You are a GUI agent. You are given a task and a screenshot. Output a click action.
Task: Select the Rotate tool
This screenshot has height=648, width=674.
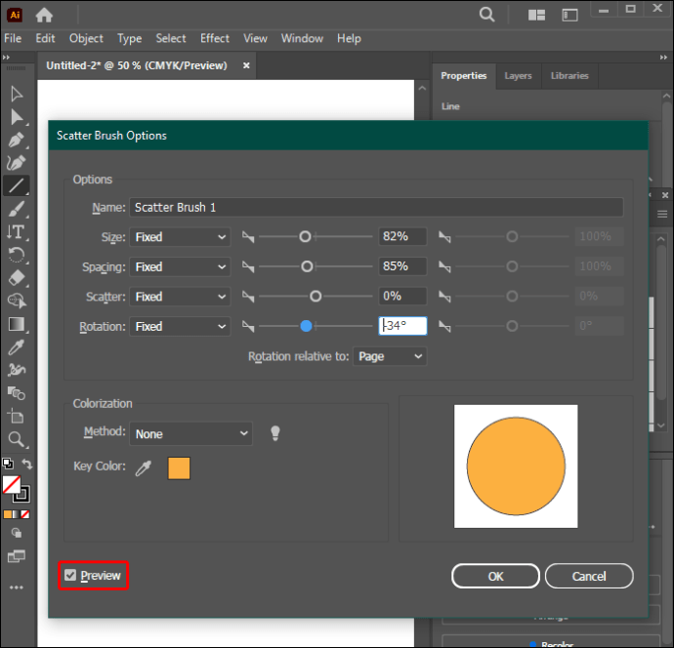(x=17, y=255)
